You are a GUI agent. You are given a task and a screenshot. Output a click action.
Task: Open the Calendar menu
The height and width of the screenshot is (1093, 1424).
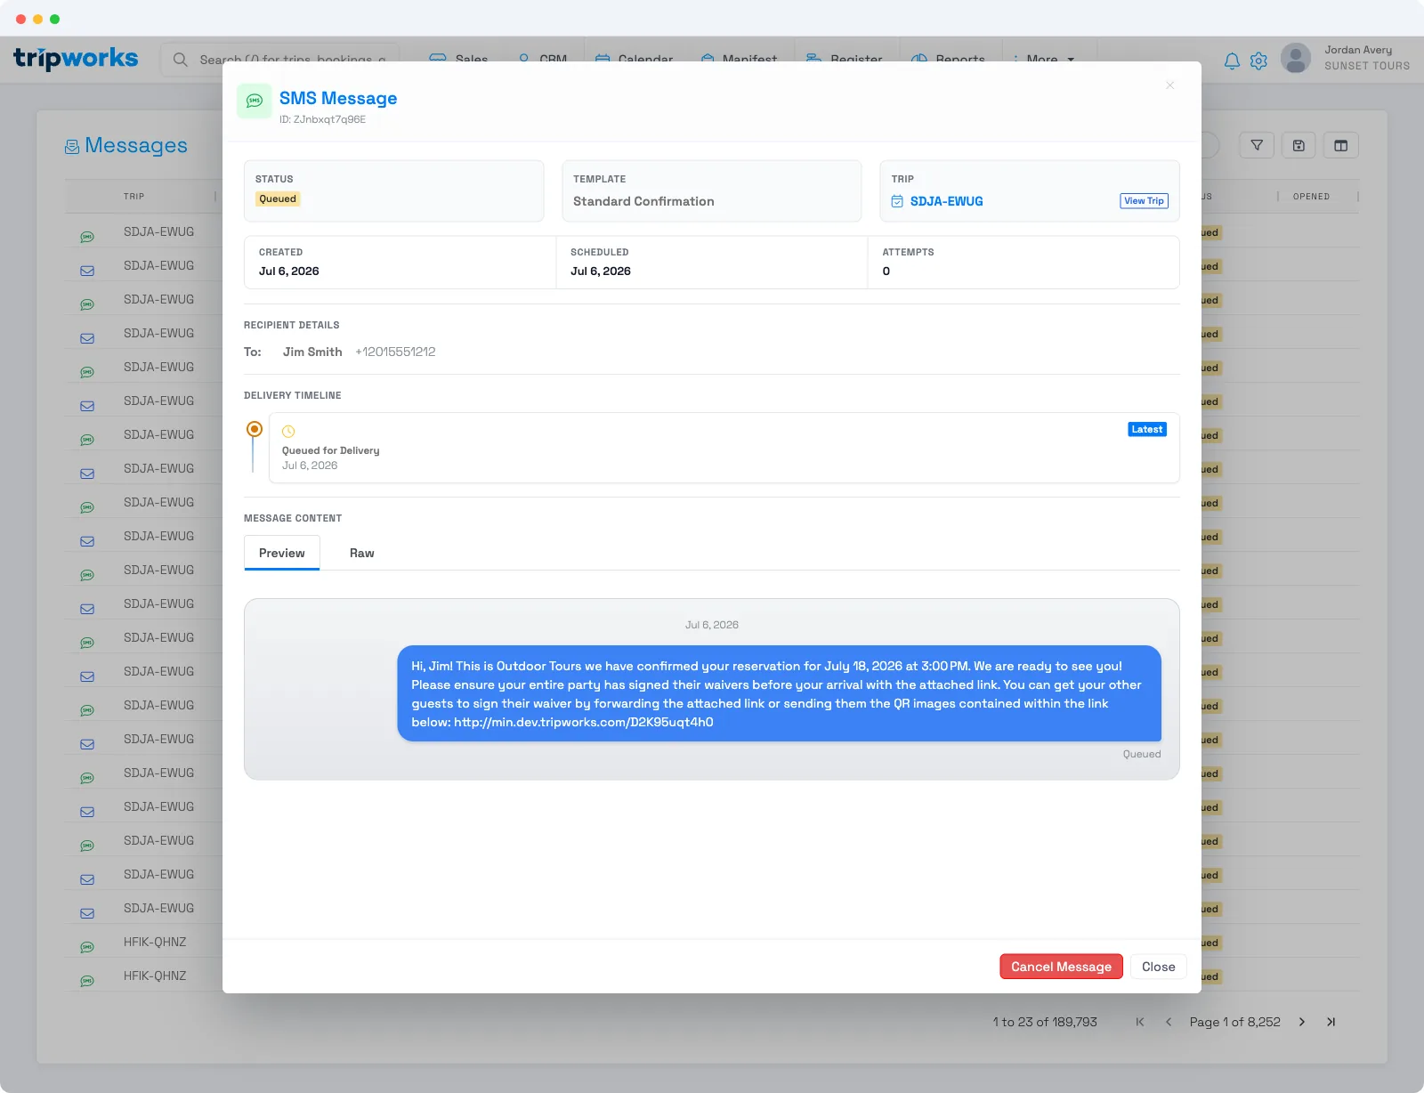click(634, 60)
